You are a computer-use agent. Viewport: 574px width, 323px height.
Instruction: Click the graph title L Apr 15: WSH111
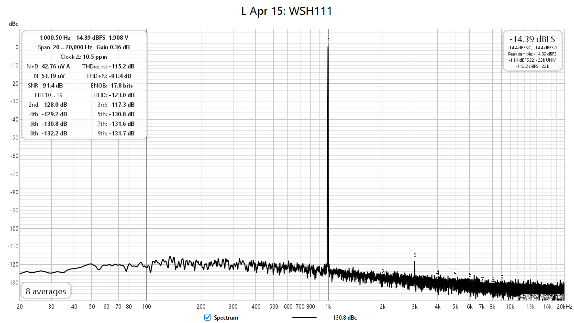[x=287, y=11]
